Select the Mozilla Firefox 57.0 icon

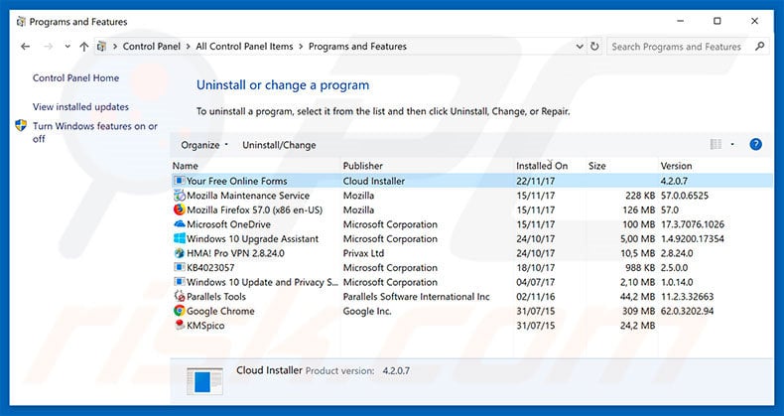click(179, 209)
